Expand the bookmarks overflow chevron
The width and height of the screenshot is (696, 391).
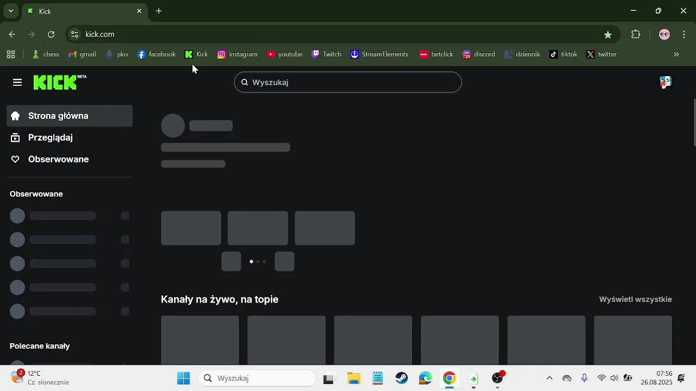point(676,54)
